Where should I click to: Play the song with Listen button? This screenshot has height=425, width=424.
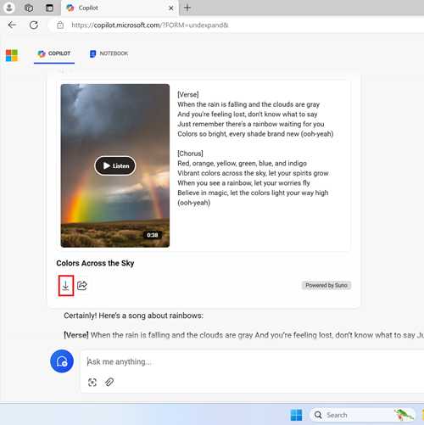(115, 165)
